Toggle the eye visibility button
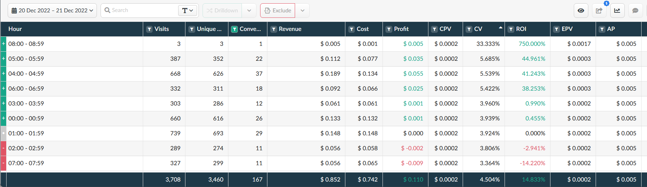Viewport: 647px width, 187px height. (581, 11)
